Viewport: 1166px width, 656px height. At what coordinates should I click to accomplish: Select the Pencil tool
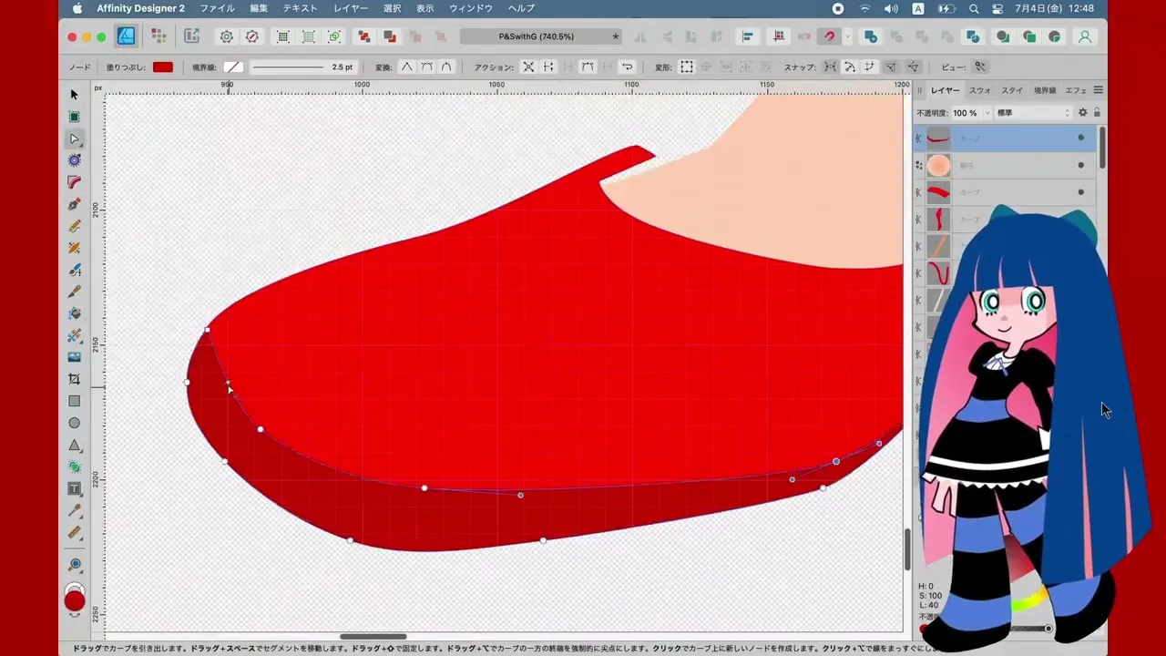[x=75, y=226]
